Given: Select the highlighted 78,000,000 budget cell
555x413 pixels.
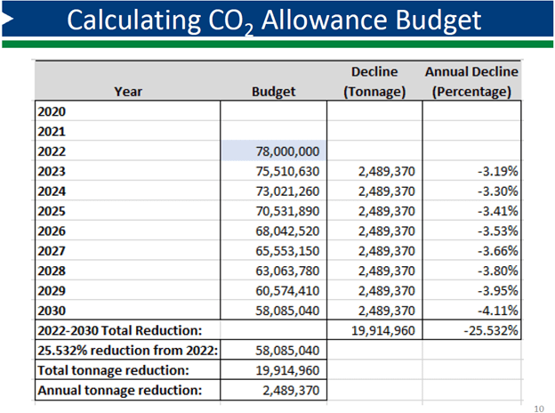Looking at the screenshot, I should pyautogui.click(x=274, y=151).
